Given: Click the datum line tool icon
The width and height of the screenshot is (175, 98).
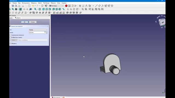Looking at the screenshot, I should 96,6.
